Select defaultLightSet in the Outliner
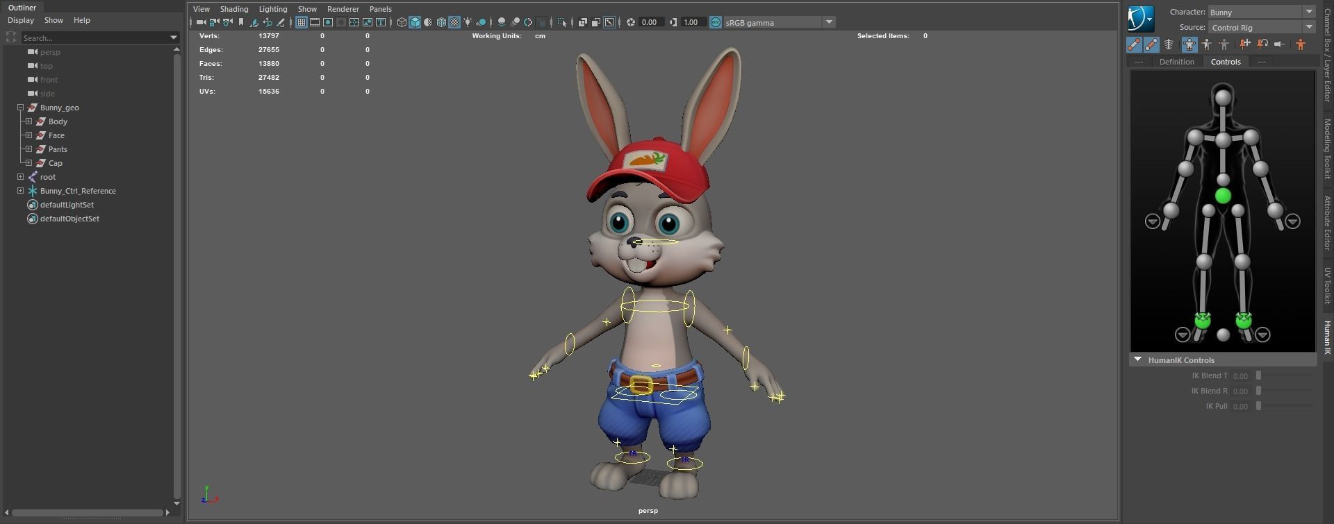Image resolution: width=1334 pixels, height=524 pixels. coord(67,205)
